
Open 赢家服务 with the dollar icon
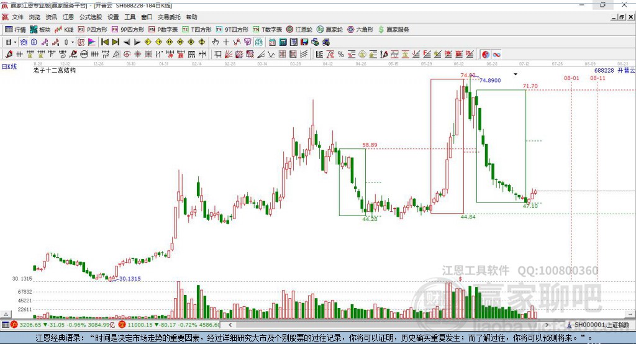[393, 30]
